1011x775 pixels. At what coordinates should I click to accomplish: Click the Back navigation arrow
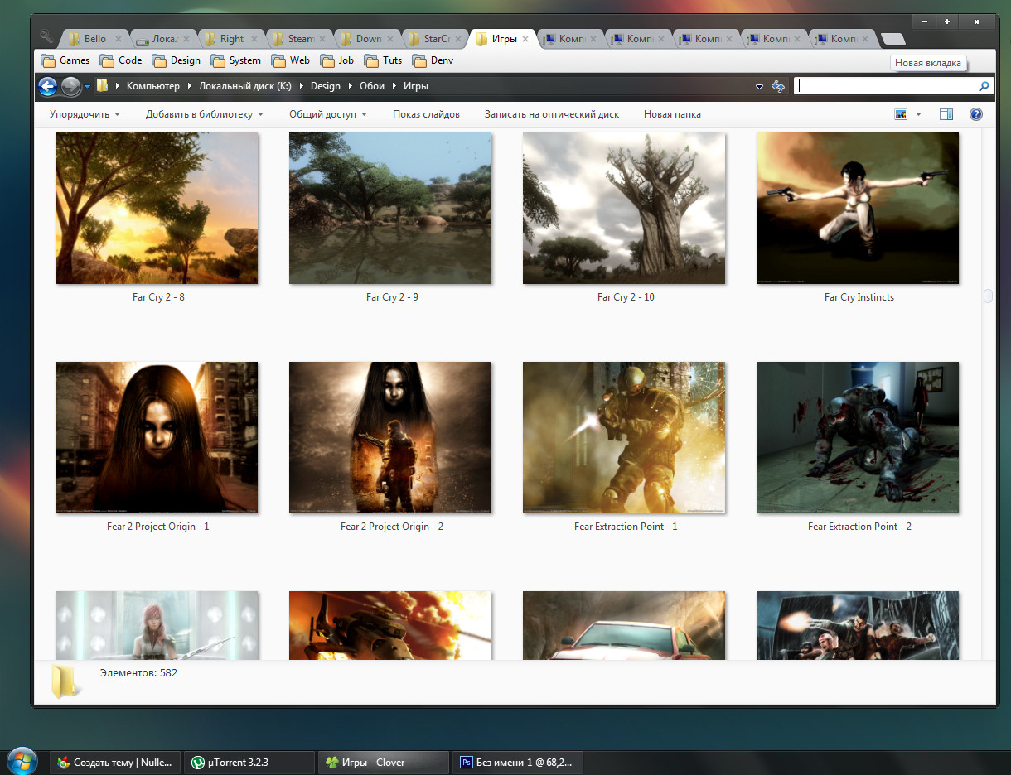(x=48, y=86)
